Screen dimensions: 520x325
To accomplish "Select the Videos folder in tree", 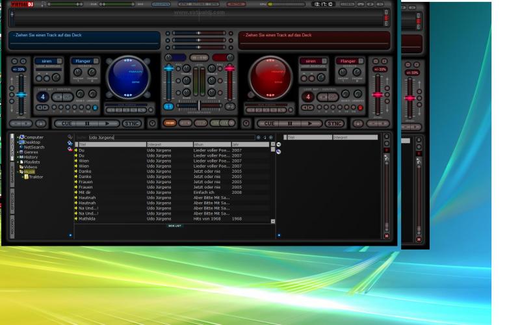I will click(30, 167).
